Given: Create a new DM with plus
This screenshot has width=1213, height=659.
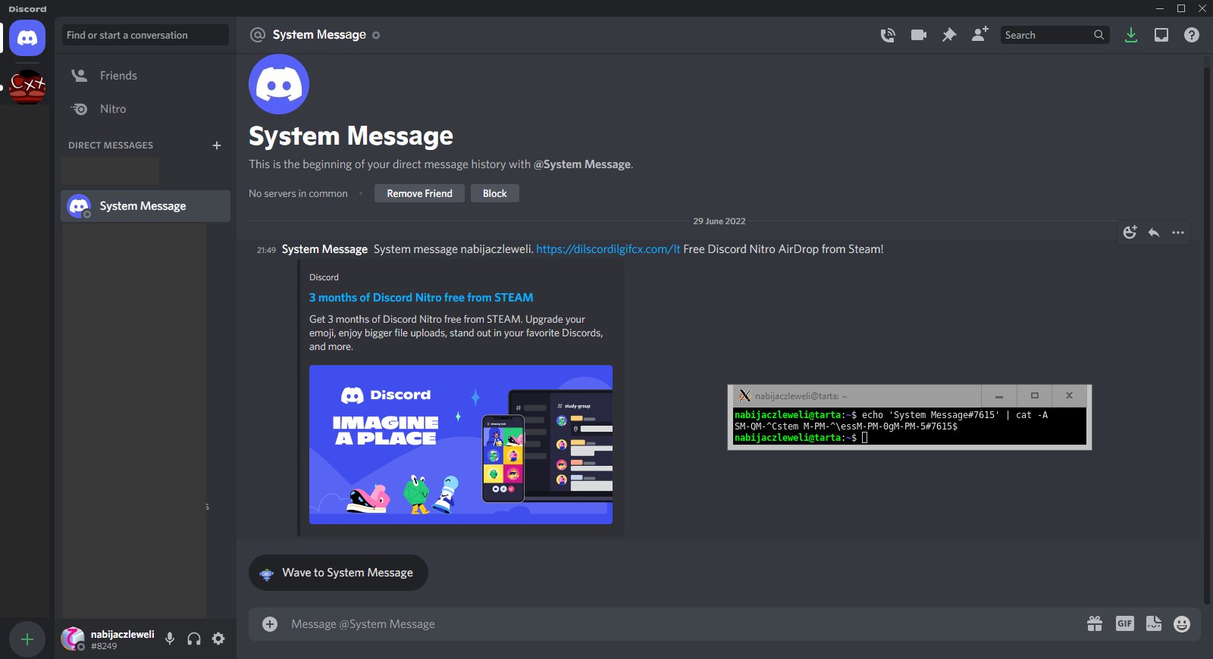Looking at the screenshot, I should (217, 145).
